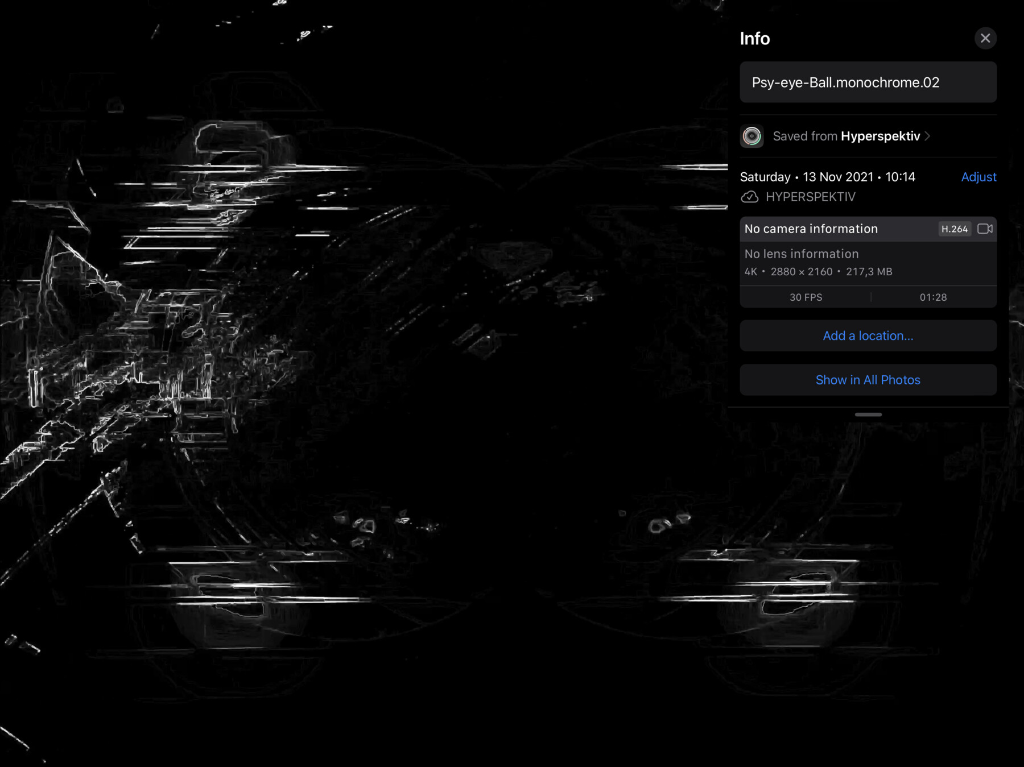Select the 01:28 duration indicator
Viewport: 1024px width, 767px height.
point(933,297)
